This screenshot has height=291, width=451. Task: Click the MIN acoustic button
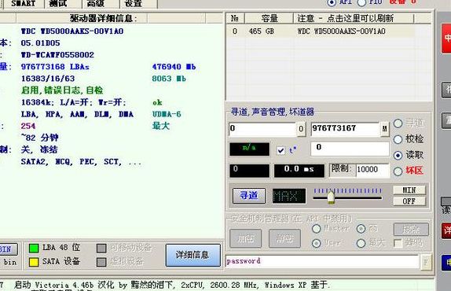[x=409, y=190]
